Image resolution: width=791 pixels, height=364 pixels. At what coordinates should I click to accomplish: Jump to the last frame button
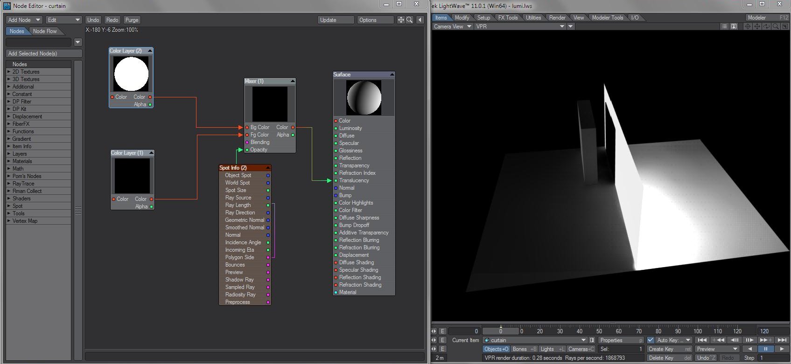click(782, 340)
